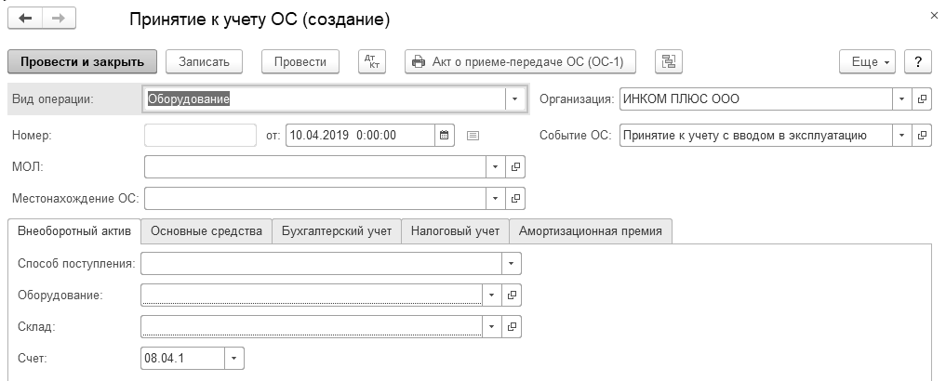Open the calendar date picker
Viewport: 946px width, 381px height.
tap(445, 135)
